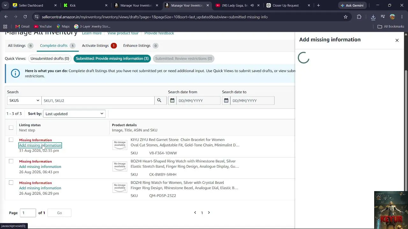Click the thumbnail for SKU CK-8W8Y-5RHH
Image resolution: width=408 pixels, height=229 pixels.
pyautogui.click(x=120, y=166)
